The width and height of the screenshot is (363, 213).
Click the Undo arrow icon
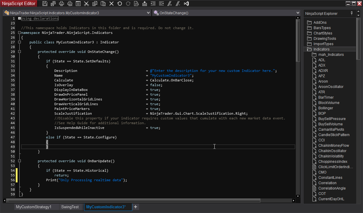(120, 4)
